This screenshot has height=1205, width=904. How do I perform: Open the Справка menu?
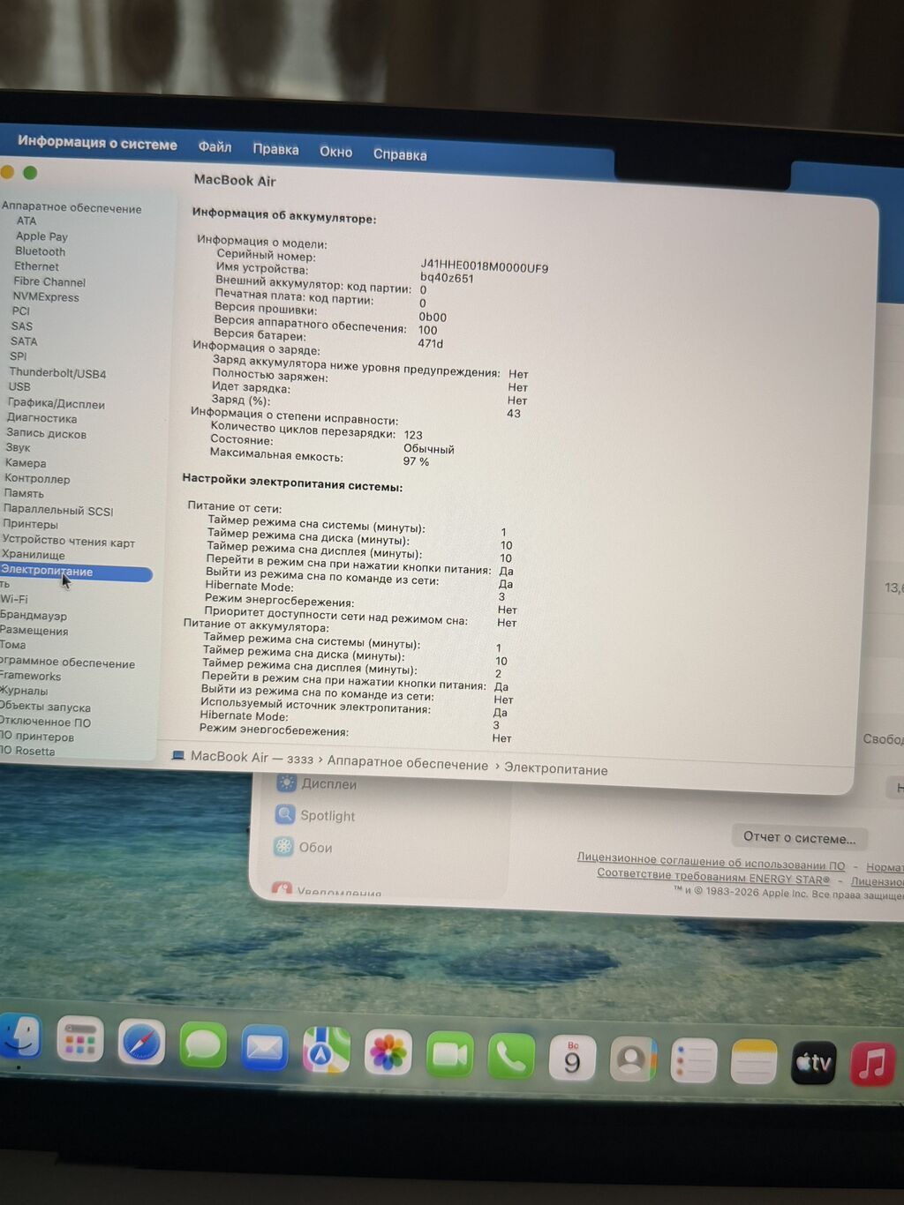coord(400,154)
